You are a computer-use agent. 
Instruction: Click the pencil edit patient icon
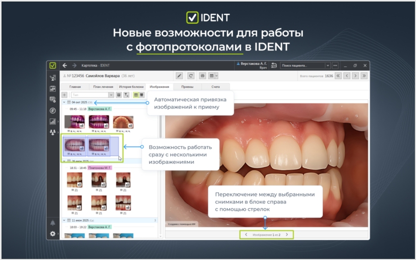(x=179, y=76)
